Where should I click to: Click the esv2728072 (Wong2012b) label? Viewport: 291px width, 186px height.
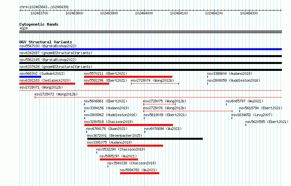click(x=56, y=94)
